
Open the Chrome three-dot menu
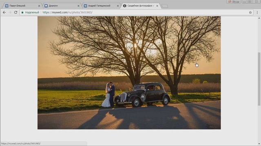[x=257, y=13]
